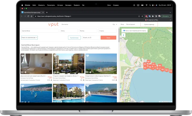Collapse the map with the left chevron
192x116 pixels.
pyautogui.click(x=124, y=35)
